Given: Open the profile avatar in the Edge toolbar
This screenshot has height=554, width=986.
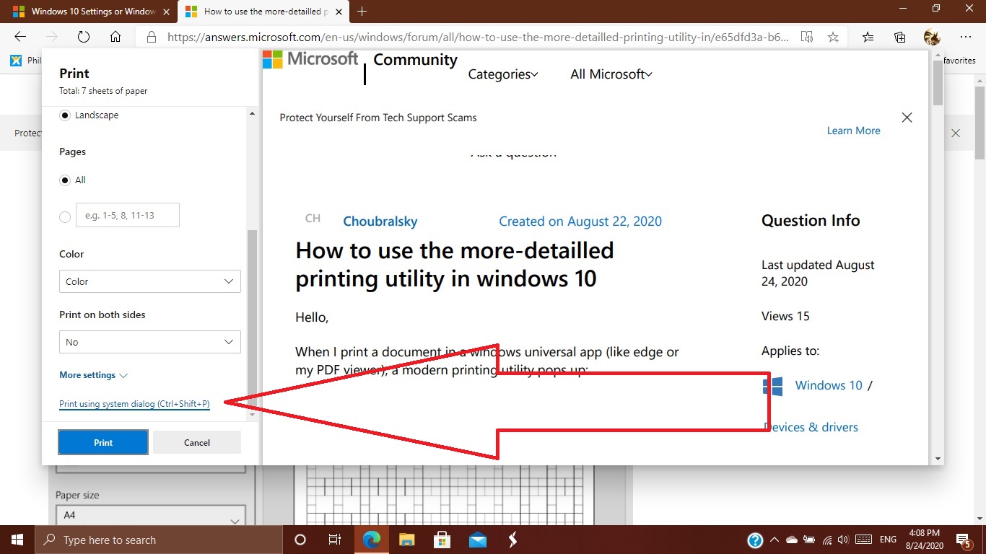Looking at the screenshot, I should coord(932,37).
